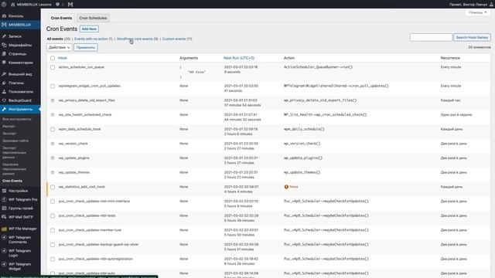This screenshot has width=495, height=278.
Task: Open the MEMBERLUX sidebar menu
Action: coord(20,25)
